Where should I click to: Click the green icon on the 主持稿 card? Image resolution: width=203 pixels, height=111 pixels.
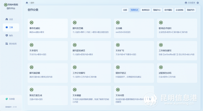point(117,22)
